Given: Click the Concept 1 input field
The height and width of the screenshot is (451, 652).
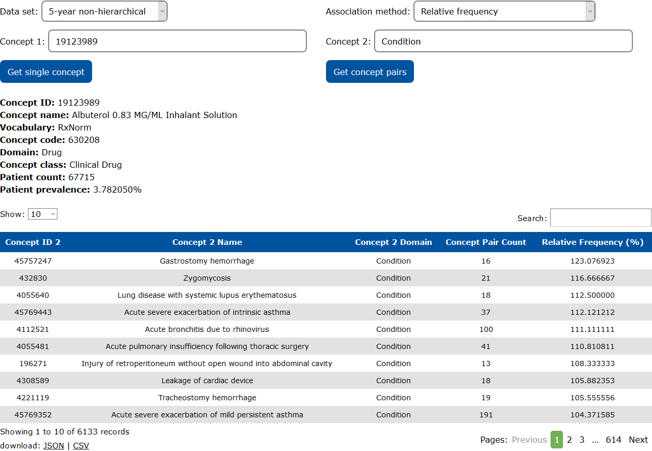Looking at the screenshot, I should click(x=177, y=41).
